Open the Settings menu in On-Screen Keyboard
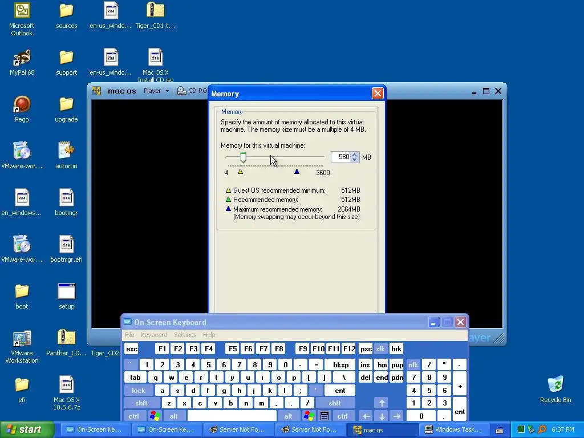 coord(185,335)
